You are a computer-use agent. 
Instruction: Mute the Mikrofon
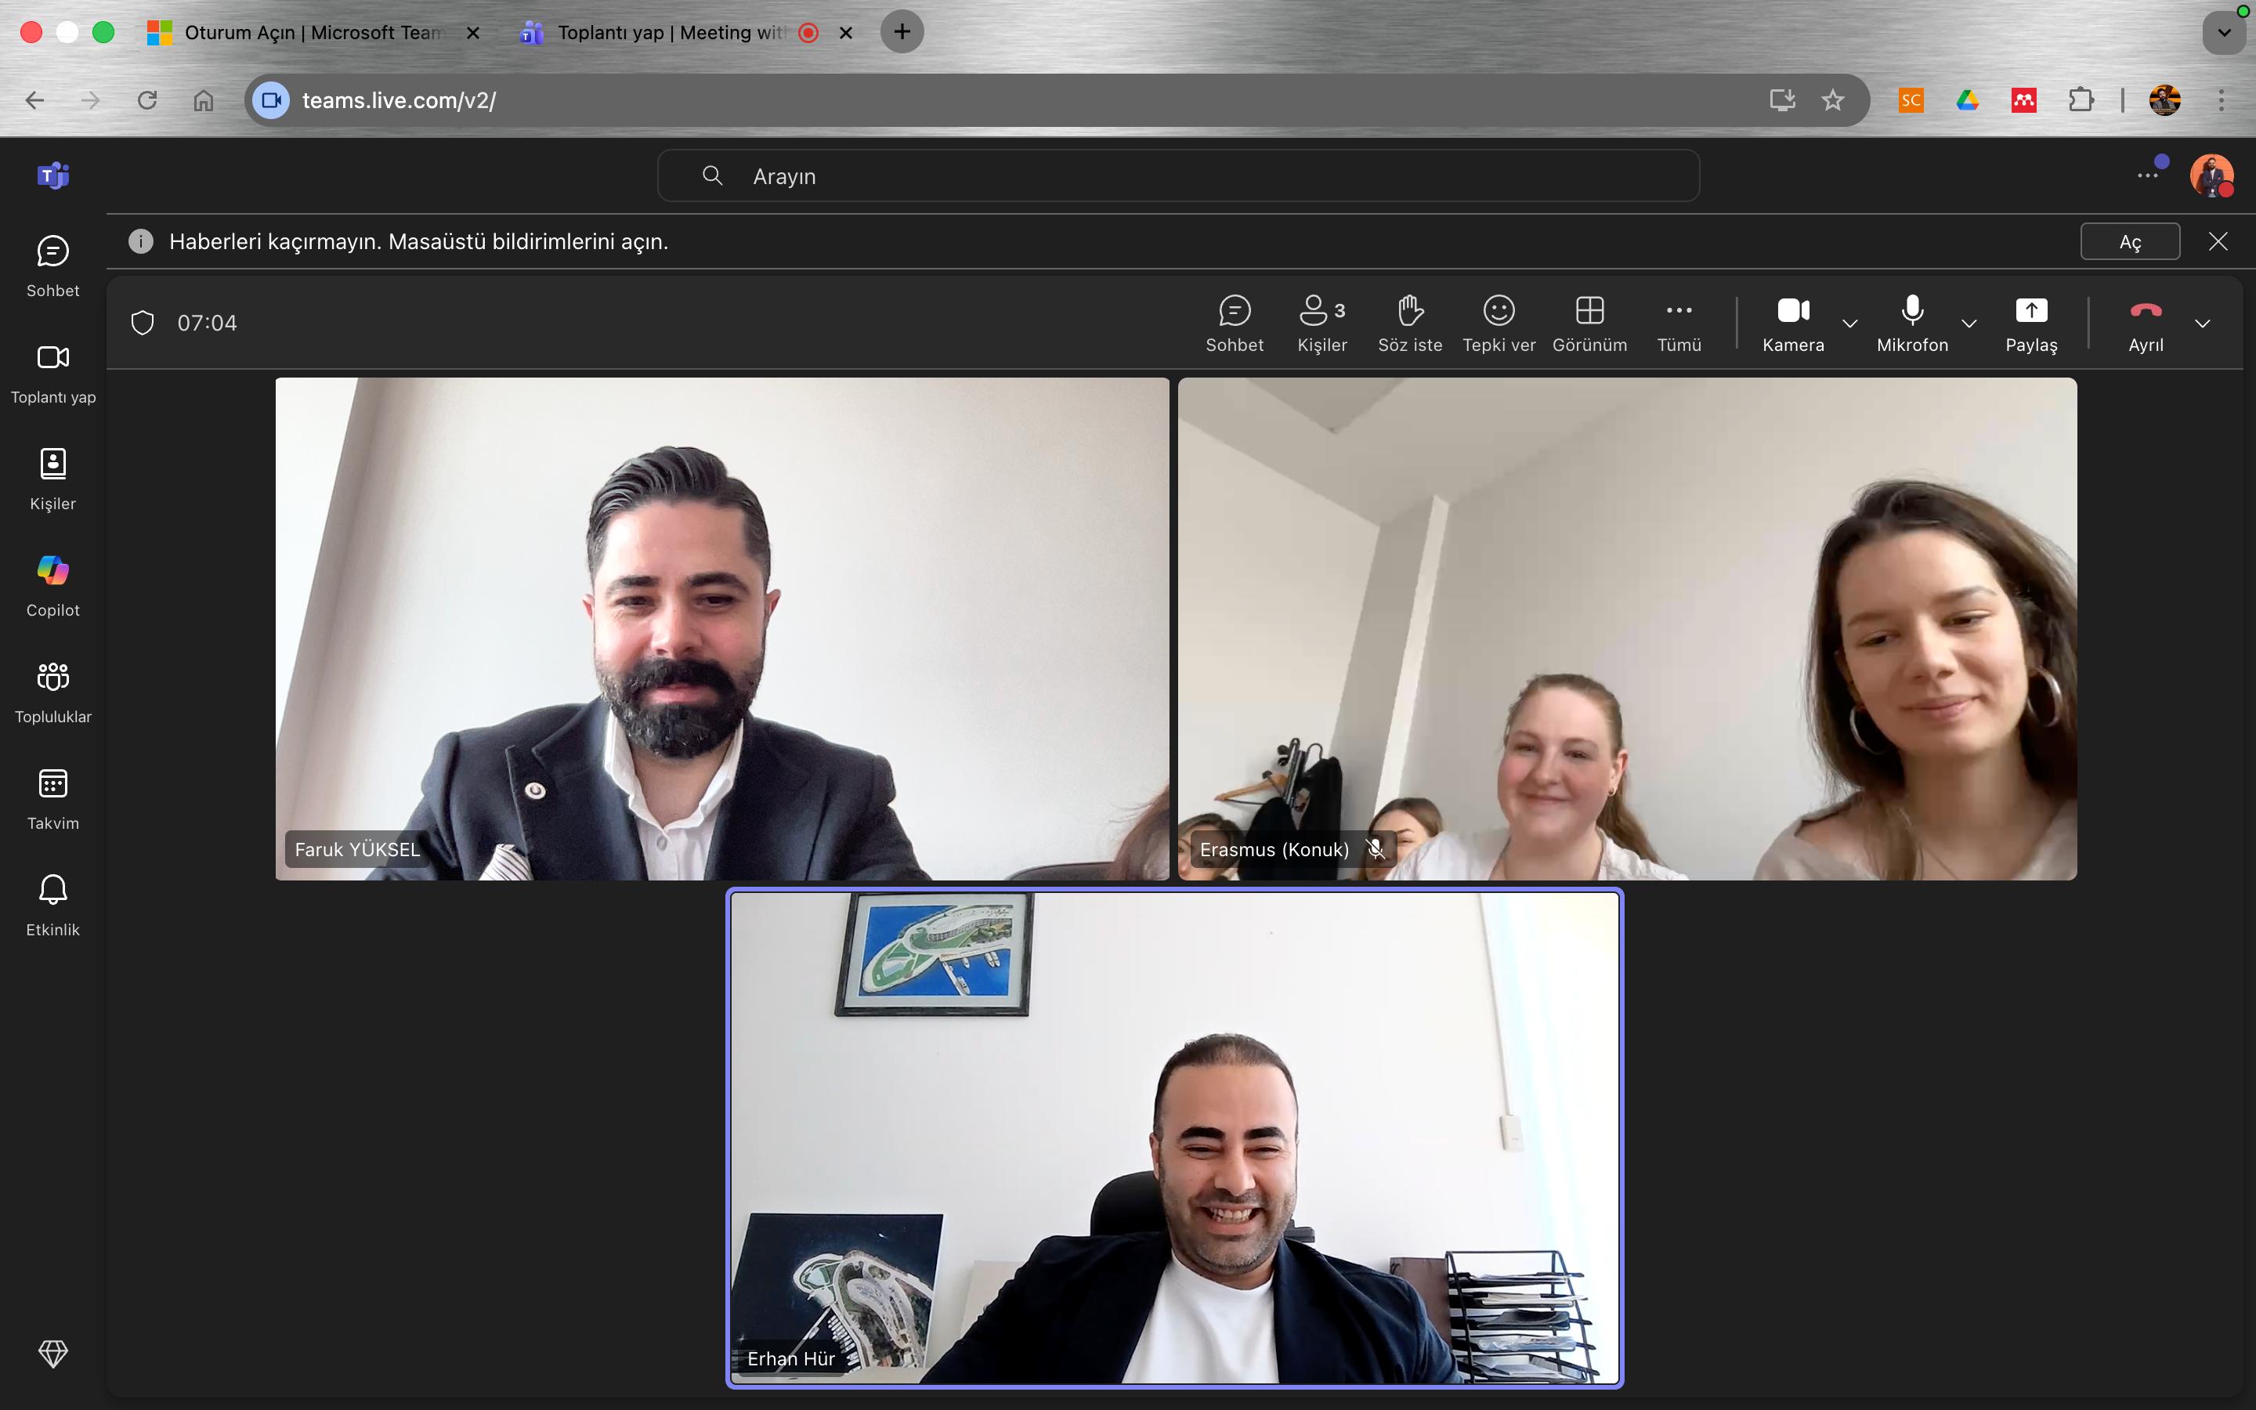click(1912, 323)
